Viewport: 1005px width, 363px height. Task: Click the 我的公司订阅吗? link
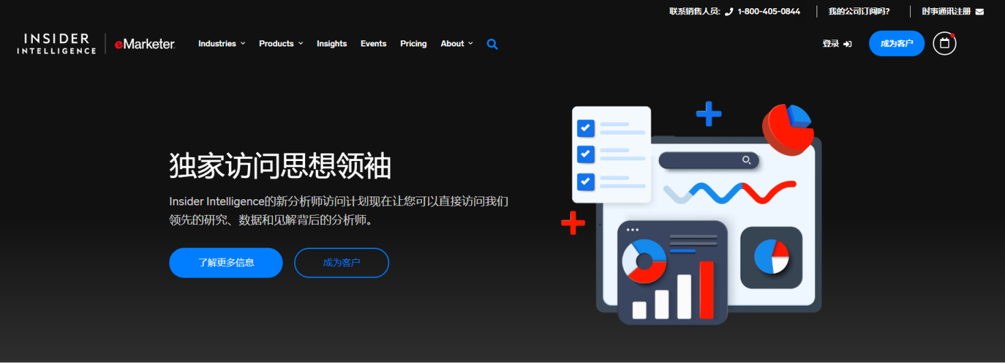coord(859,12)
